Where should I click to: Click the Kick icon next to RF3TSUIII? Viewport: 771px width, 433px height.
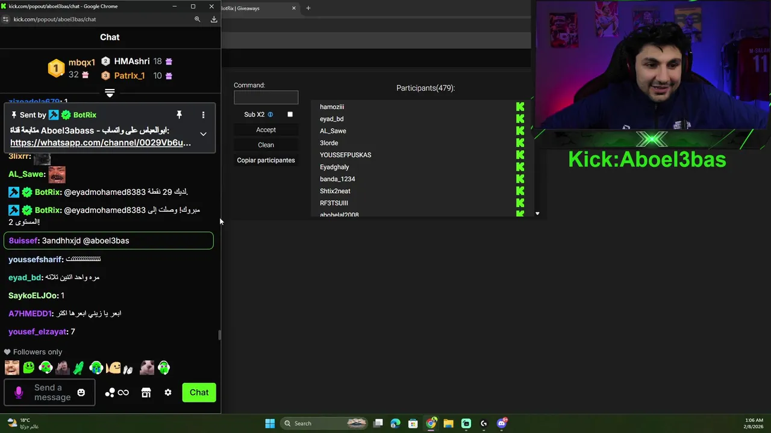click(520, 203)
